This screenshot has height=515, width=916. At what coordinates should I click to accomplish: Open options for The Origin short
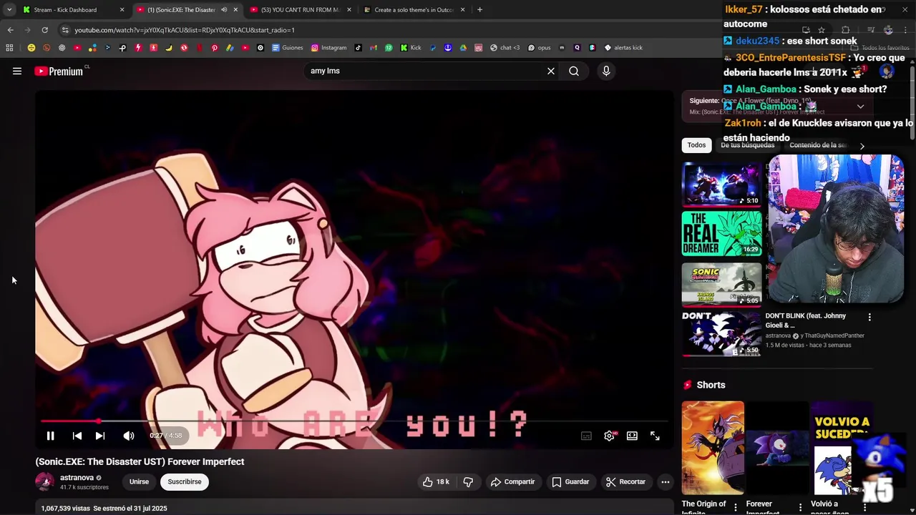tap(736, 507)
